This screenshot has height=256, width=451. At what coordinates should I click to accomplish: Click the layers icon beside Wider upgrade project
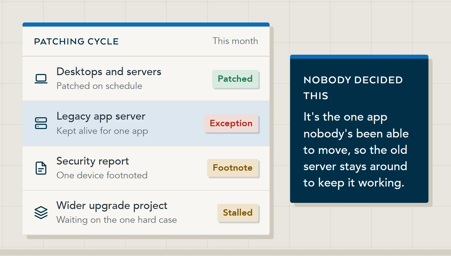tap(41, 213)
